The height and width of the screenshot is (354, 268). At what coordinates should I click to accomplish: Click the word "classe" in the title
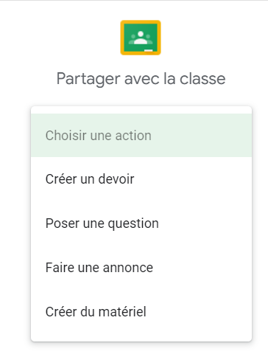(202, 79)
